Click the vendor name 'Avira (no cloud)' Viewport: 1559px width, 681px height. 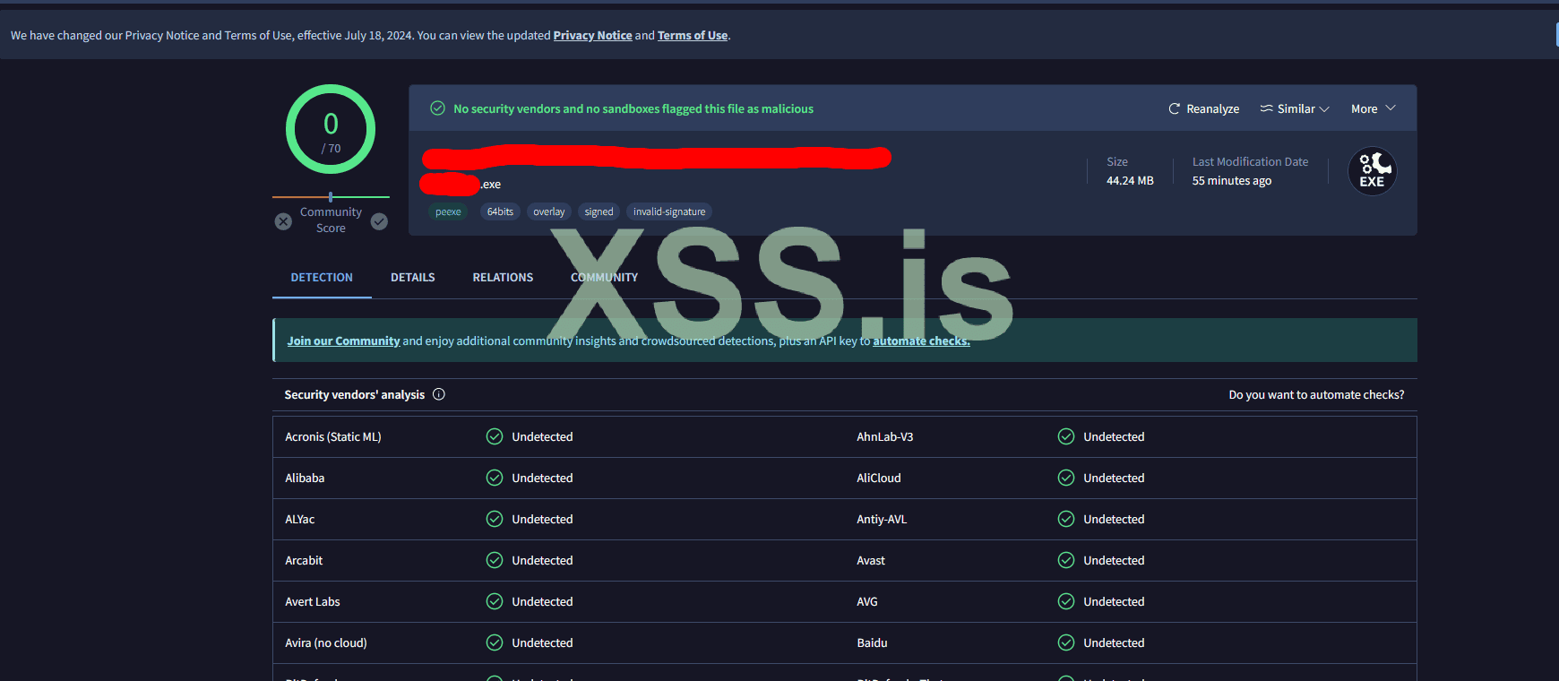326,643
